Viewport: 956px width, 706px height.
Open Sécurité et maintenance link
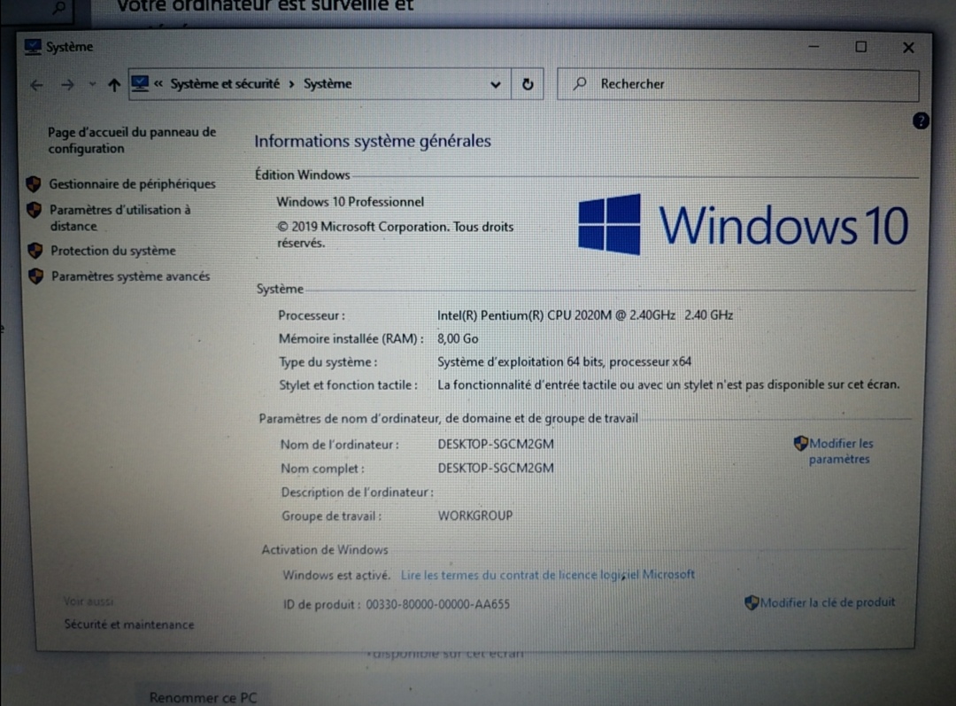tap(129, 625)
